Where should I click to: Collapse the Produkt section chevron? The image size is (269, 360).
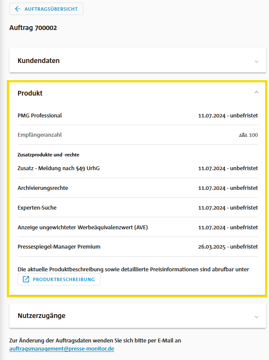pos(257,92)
